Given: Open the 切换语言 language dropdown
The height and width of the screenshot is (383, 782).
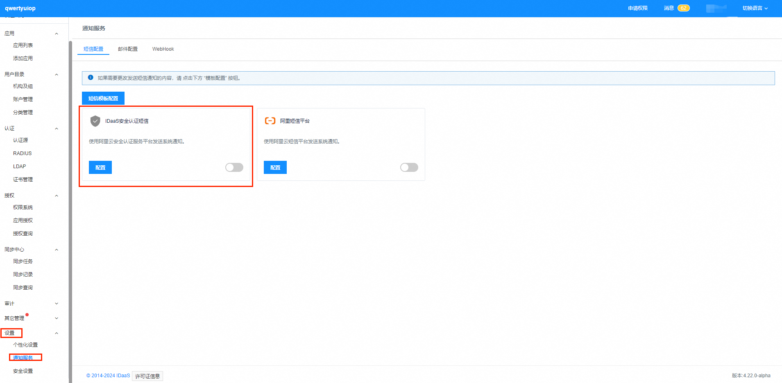Looking at the screenshot, I should pos(755,8).
